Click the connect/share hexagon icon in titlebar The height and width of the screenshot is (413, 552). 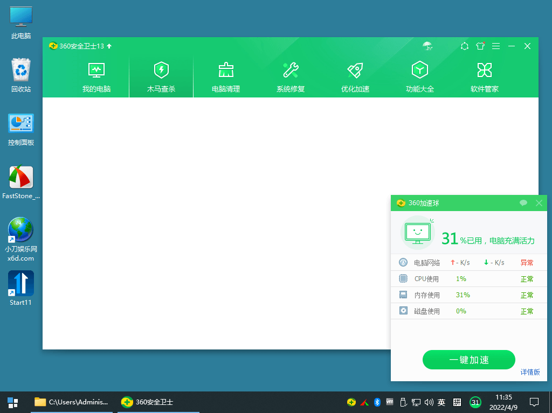point(464,46)
